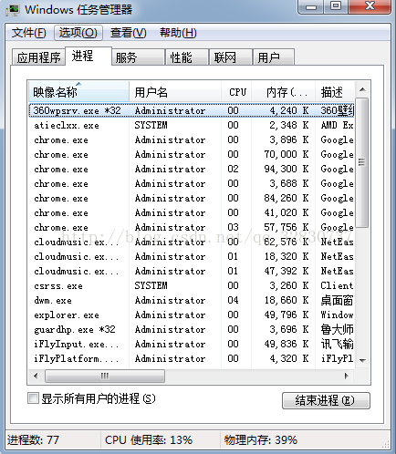Select cloudmusic process using 18,320 K
The image size is (396, 454).
coord(192,256)
